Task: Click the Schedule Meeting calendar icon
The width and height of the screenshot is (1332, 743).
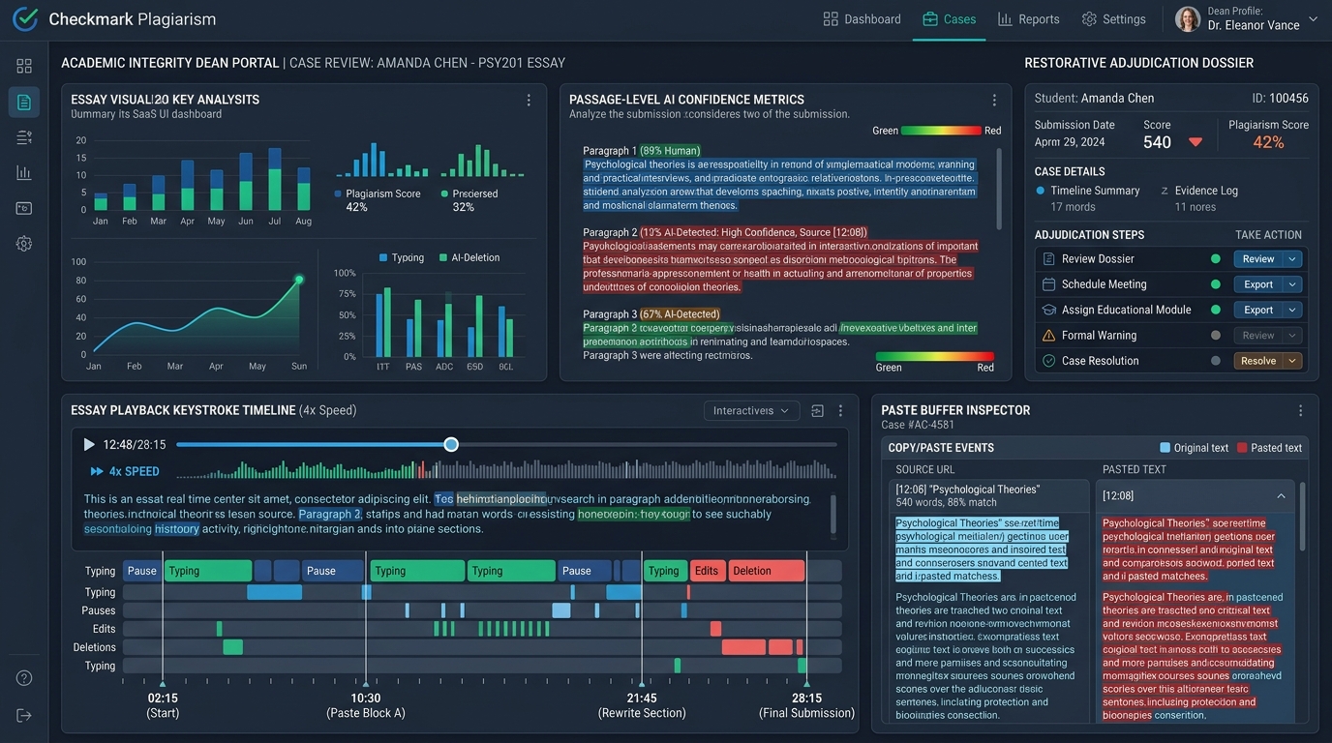Action: pos(1048,284)
